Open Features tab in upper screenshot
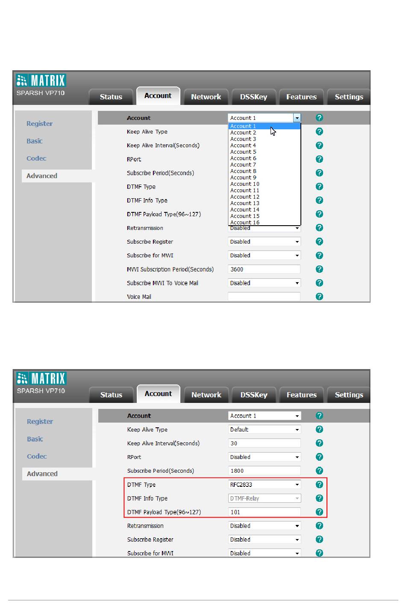Screen dimensions: 406x608 pos(301,97)
